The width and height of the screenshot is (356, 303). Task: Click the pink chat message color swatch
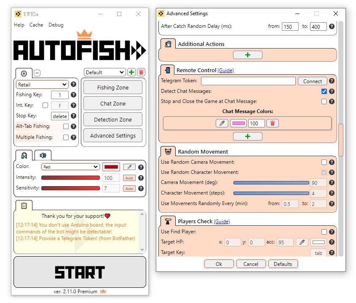[x=238, y=123]
